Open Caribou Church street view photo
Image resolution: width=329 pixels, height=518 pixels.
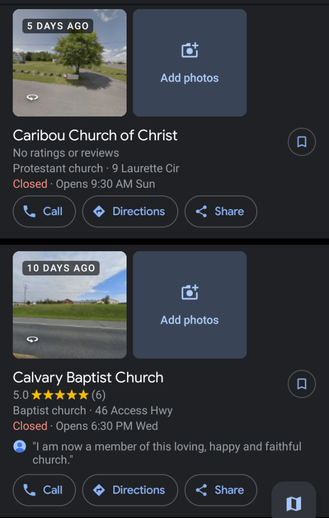(x=69, y=63)
